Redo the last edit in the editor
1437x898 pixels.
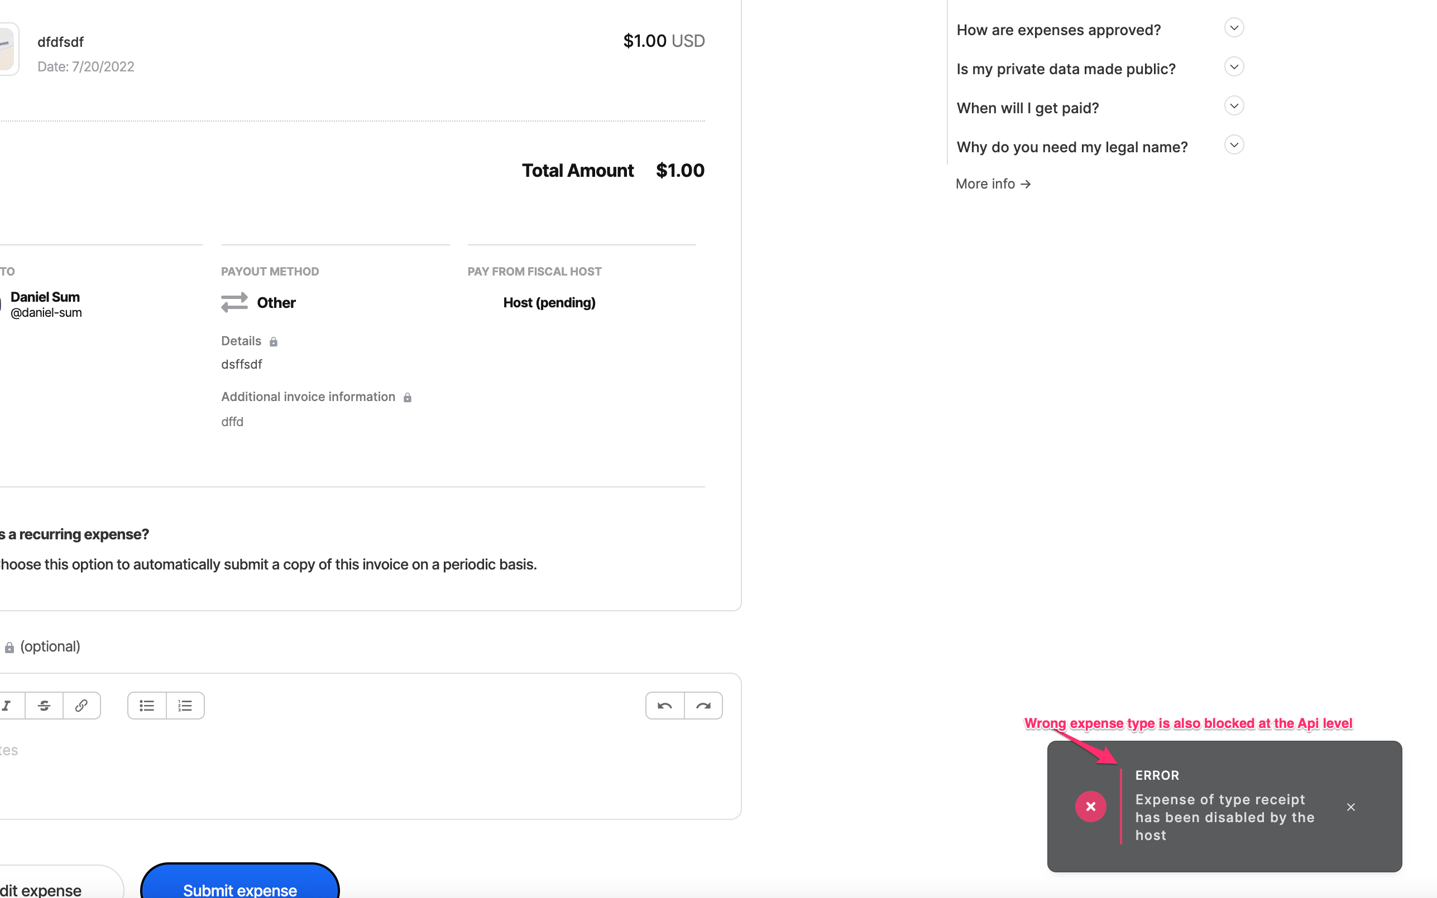click(x=703, y=706)
